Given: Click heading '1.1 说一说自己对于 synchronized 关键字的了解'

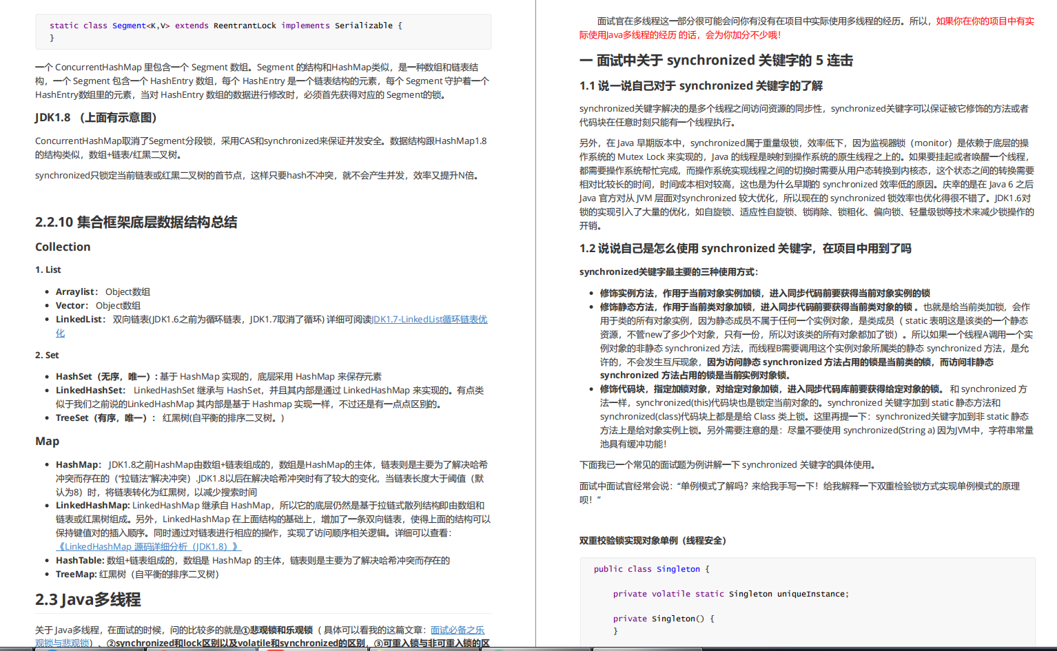Looking at the screenshot, I should (701, 86).
